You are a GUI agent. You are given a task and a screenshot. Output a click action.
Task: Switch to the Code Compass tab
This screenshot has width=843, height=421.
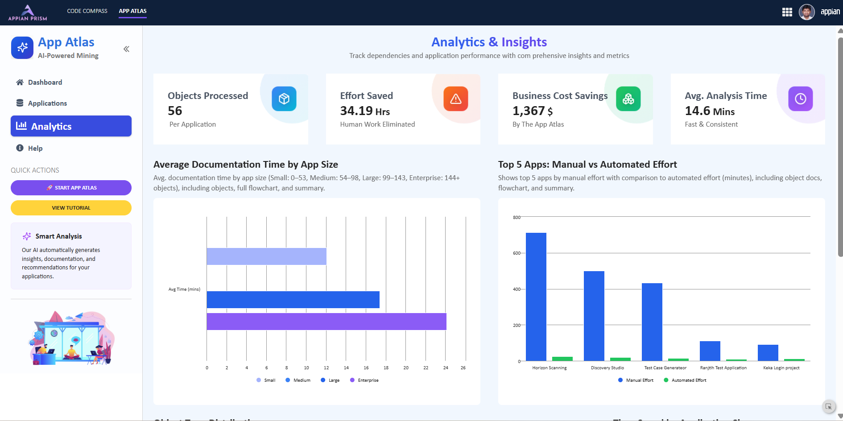click(x=87, y=11)
